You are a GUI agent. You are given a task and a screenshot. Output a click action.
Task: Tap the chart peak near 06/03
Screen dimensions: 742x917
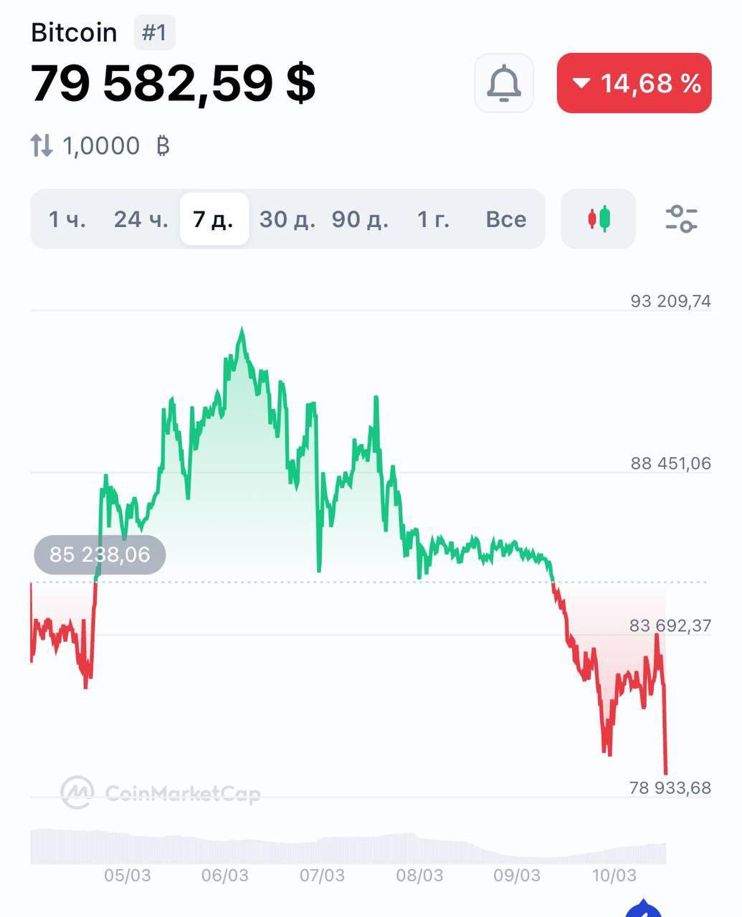242,330
